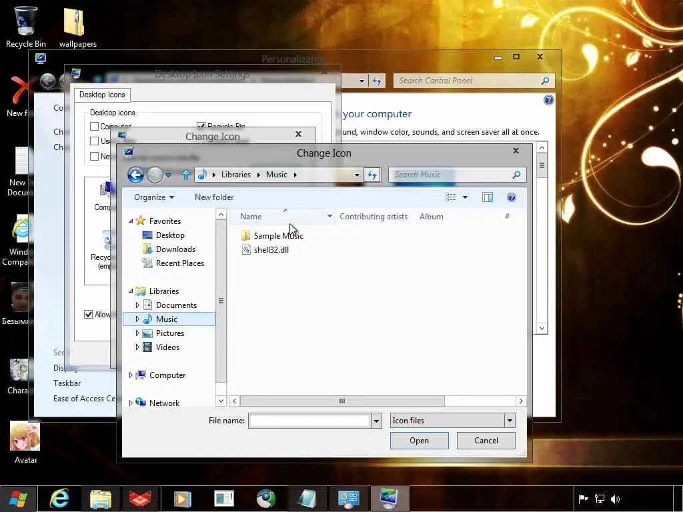This screenshot has width=683, height=512.
Task: Toggle the Network checkbox in Desktop Icon Settings
Action: 94,156
